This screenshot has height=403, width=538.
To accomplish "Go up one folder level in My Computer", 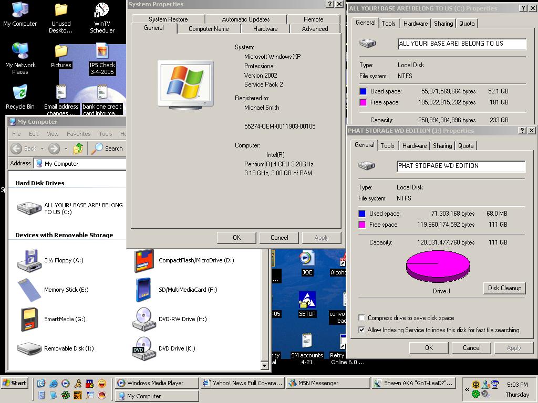I will pyautogui.click(x=78, y=149).
